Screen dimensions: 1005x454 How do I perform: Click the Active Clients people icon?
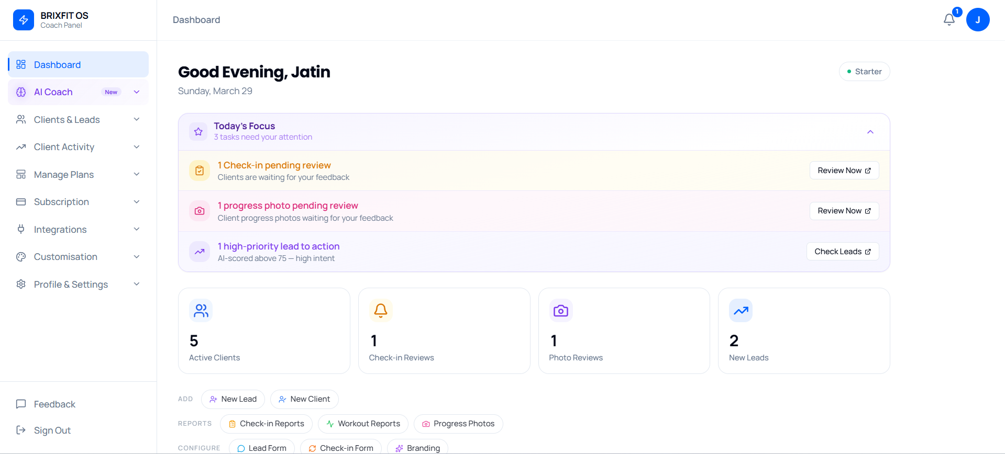(x=201, y=311)
